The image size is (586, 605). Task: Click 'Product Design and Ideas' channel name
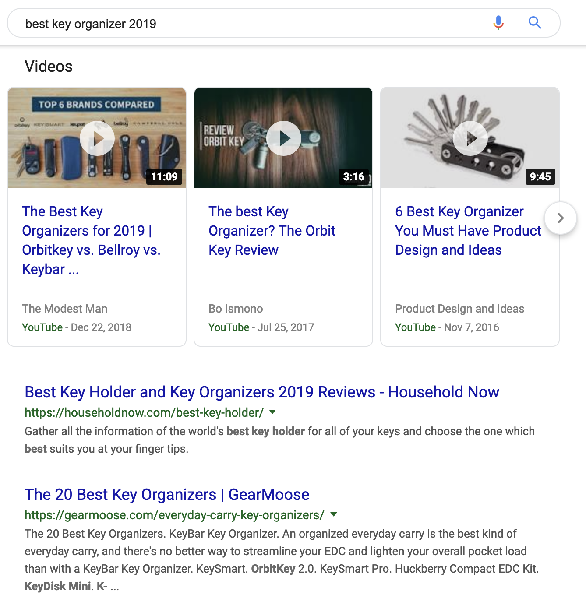coord(460,309)
